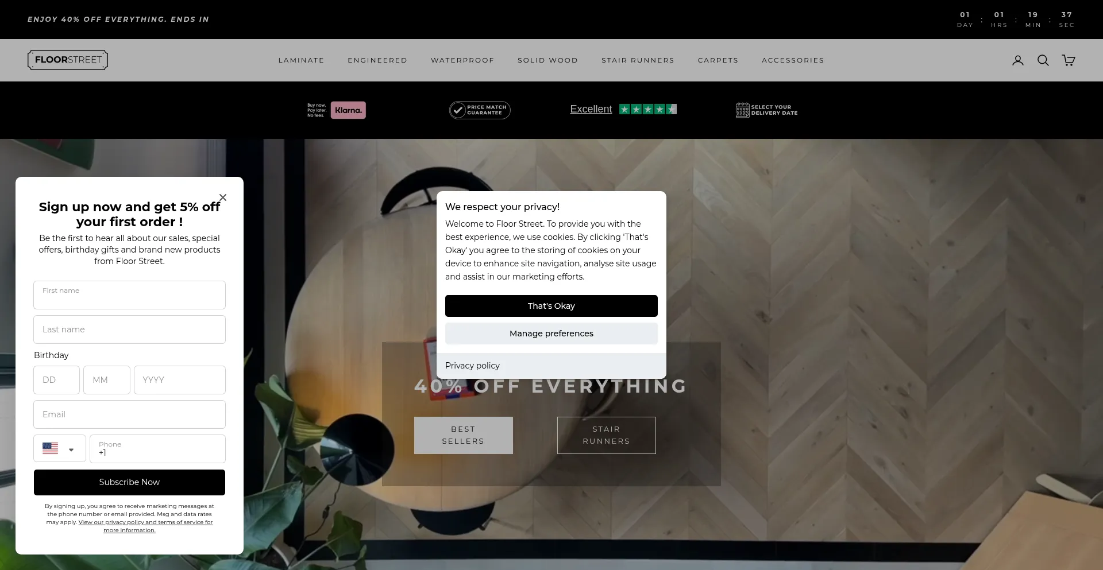Click the Select Your Delivery Date icon
Viewport: 1103px width, 570px height.
coord(742,110)
